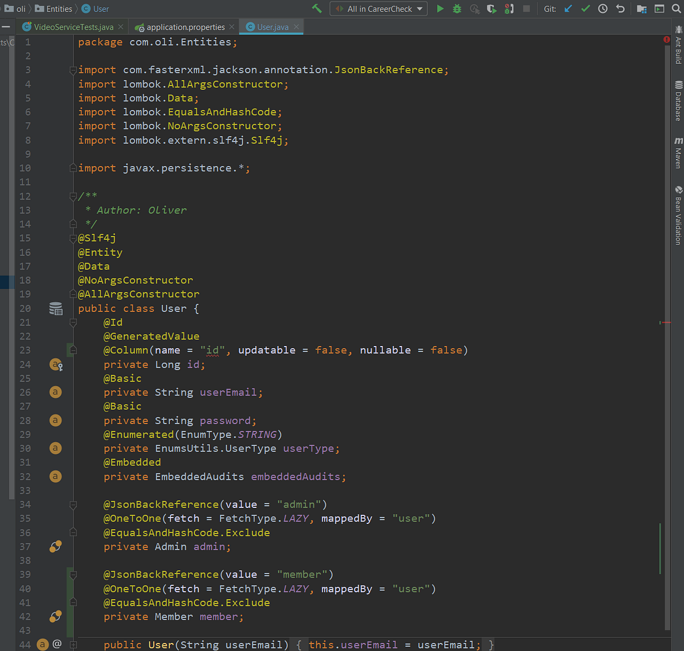Click the red error stripe mark on scrollbar

[665, 323]
